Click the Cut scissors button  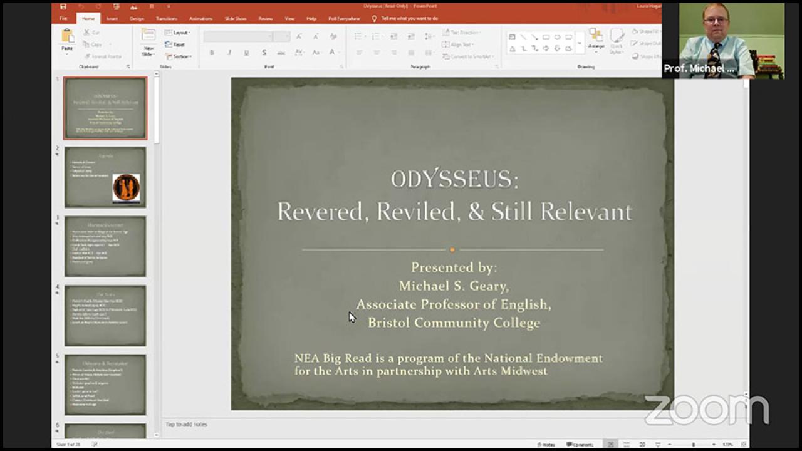92,32
